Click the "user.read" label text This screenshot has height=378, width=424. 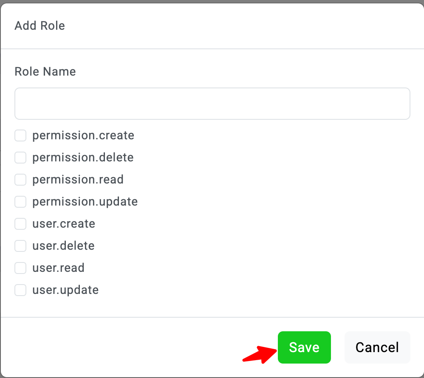point(58,268)
